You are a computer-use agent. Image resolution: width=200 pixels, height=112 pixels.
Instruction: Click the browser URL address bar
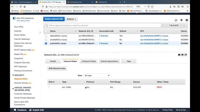(x=91, y=7)
